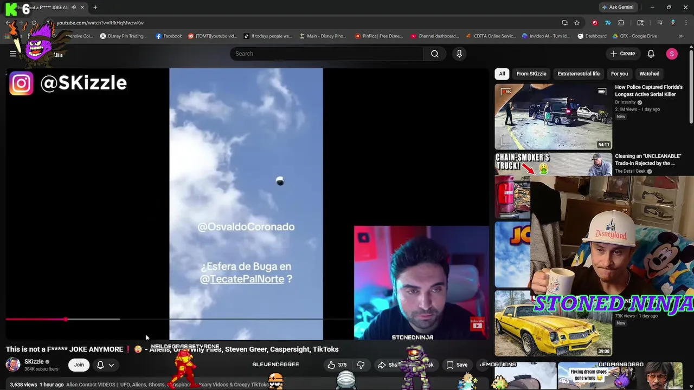
Task: Open the 'If todays people we...' bookmark
Action: [x=268, y=36]
